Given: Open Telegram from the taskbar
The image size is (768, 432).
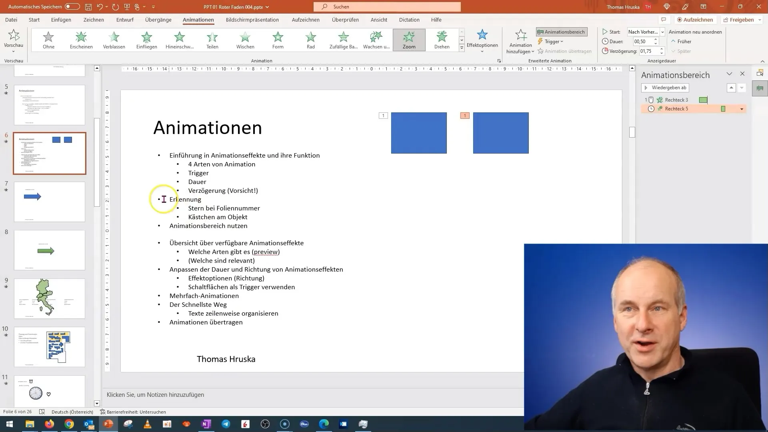Looking at the screenshot, I should (x=226, y=424).
